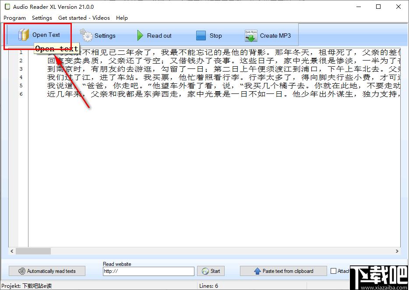
Task: Click line number 5 in the gutter
Action: pos(21,86)
